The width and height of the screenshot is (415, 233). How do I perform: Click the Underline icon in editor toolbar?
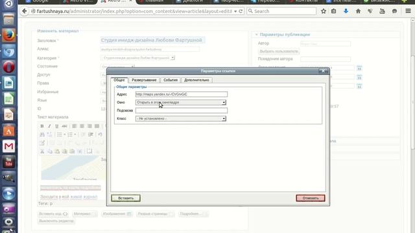(x=56, y=126)
